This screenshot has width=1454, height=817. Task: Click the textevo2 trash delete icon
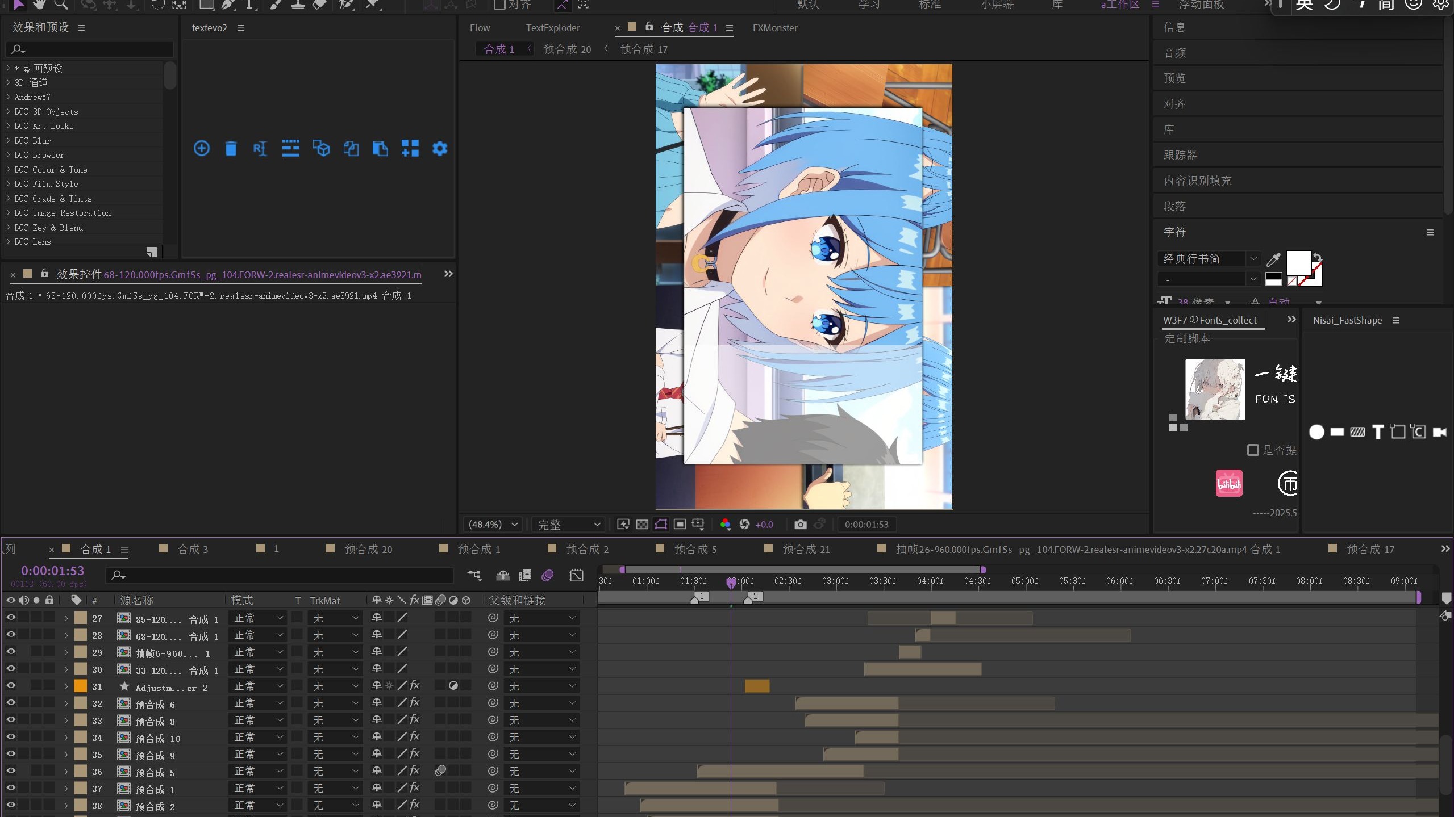pyautogui.click(x=231, y=149)
